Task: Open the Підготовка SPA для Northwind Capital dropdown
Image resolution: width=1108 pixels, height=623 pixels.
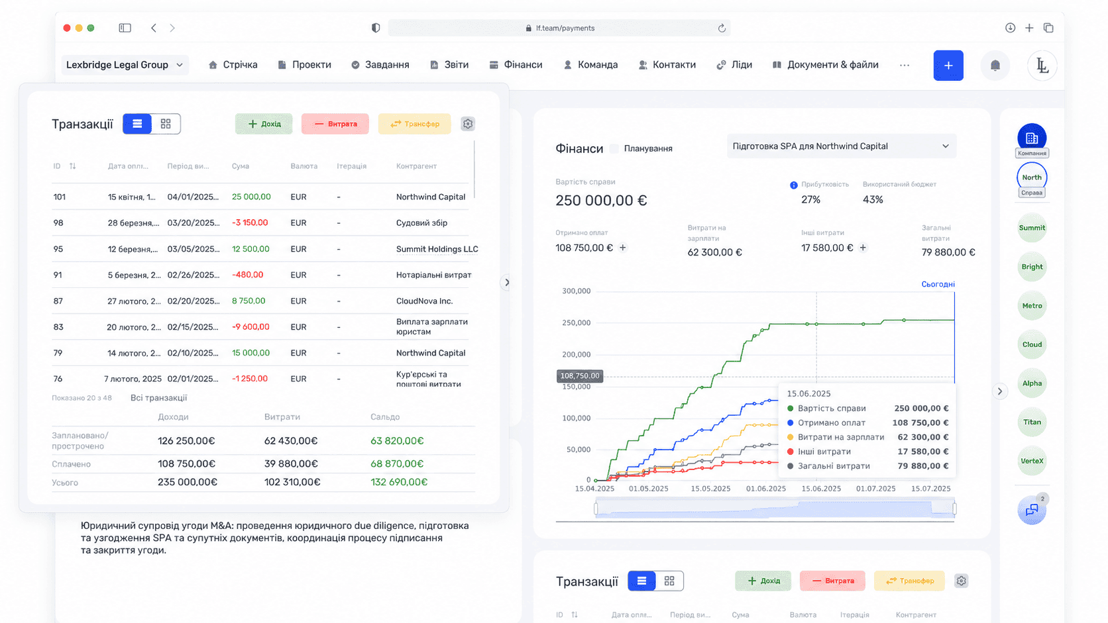Action: [x=841, y=146]
